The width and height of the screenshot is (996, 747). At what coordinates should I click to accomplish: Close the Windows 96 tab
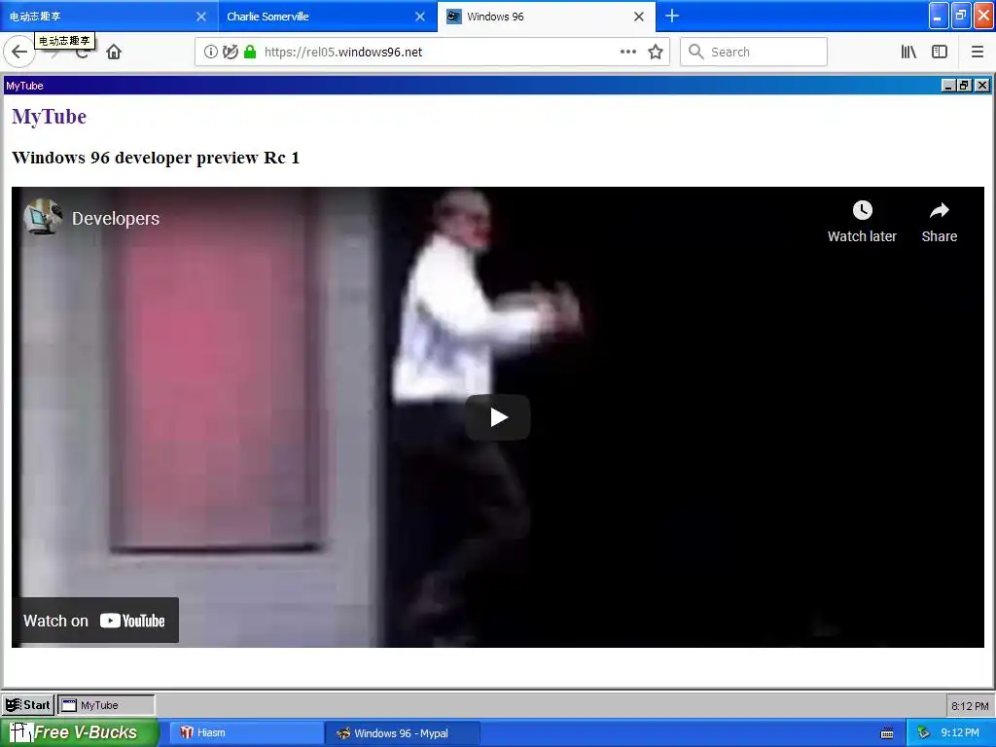point(639,17)
